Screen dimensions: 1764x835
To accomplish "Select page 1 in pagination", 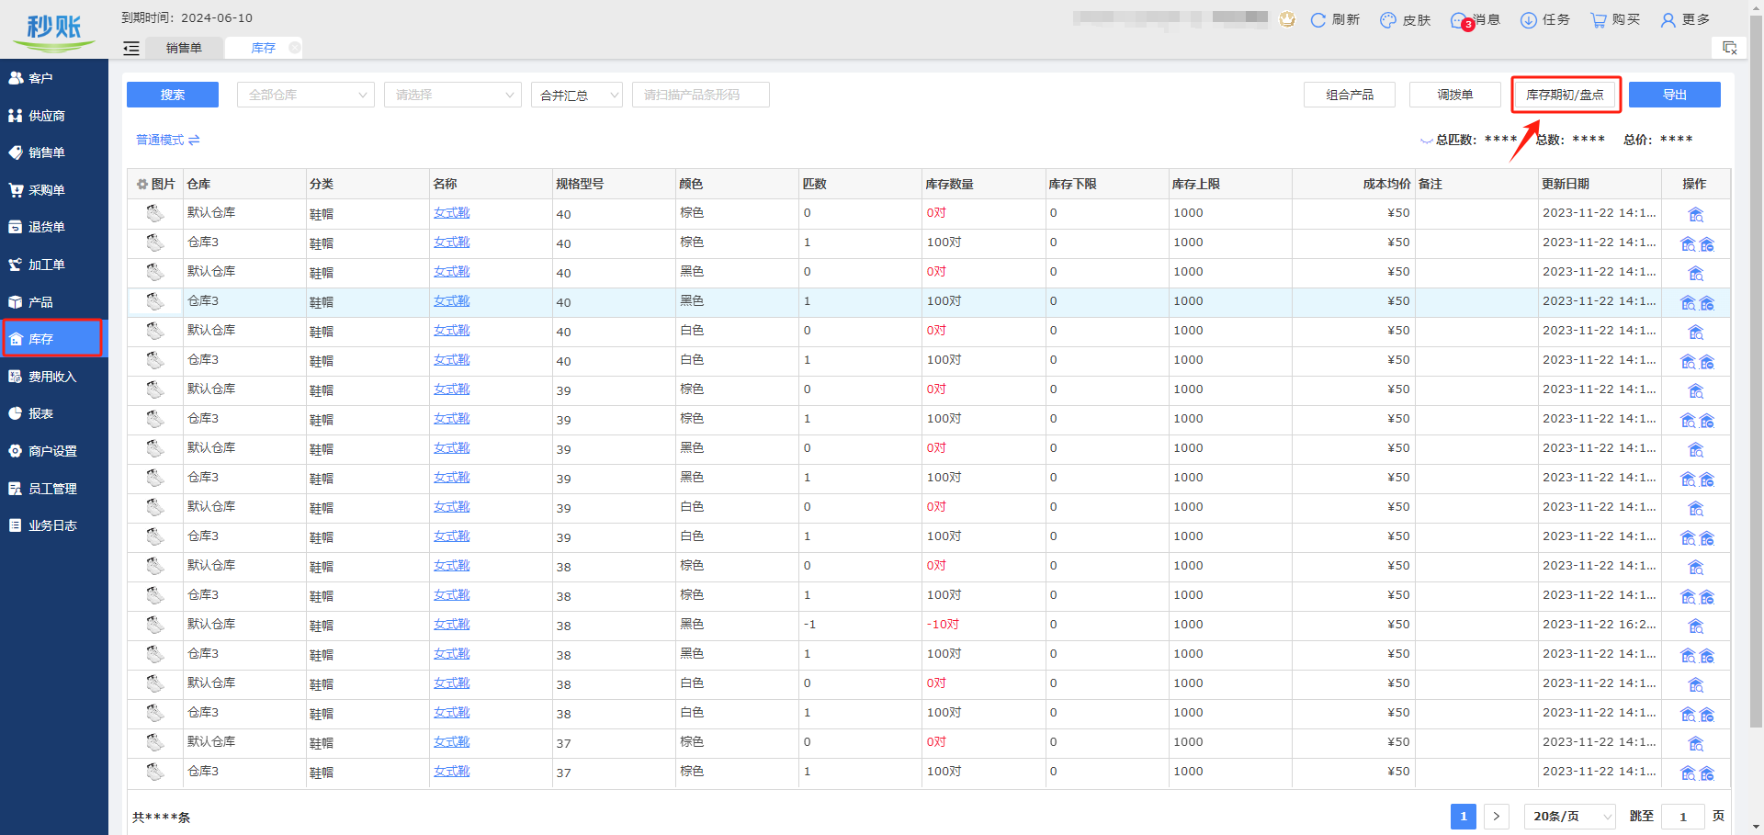I will (1464, 816).
